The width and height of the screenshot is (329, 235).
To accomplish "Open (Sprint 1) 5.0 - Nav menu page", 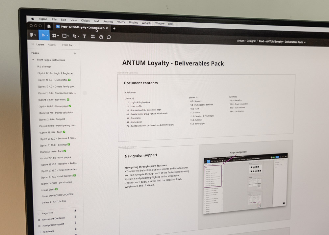I will coord(54,100).
